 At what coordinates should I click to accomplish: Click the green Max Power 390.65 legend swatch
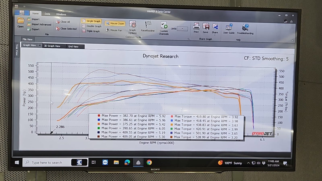[99, 128]
